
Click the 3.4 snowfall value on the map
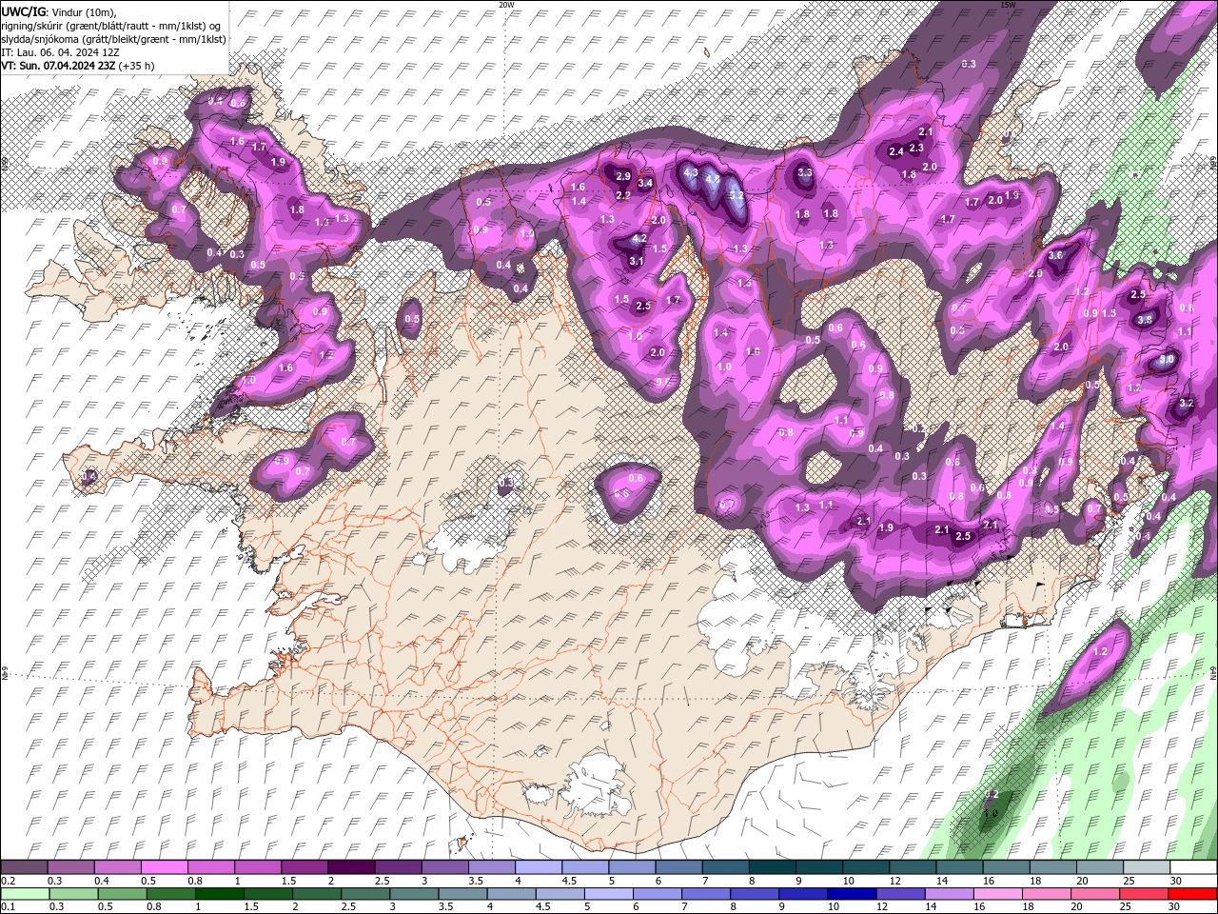(645, 183)
